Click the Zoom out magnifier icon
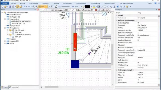This screenshot has width=161, height=90. tap(33, 7)
